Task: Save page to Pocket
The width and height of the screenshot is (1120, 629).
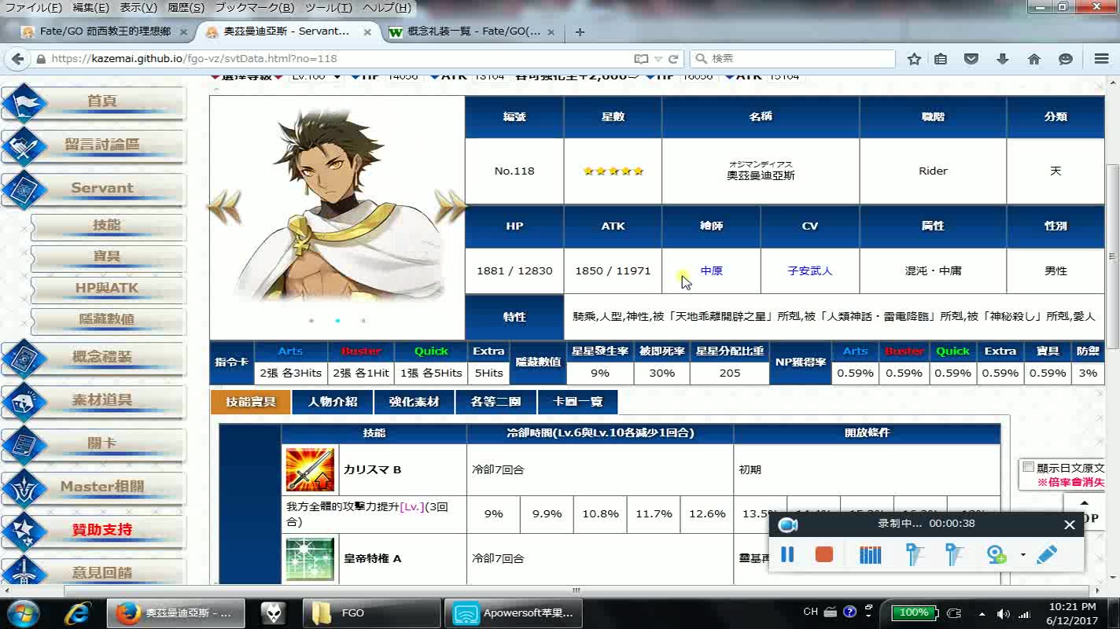Action: (971, 59)
